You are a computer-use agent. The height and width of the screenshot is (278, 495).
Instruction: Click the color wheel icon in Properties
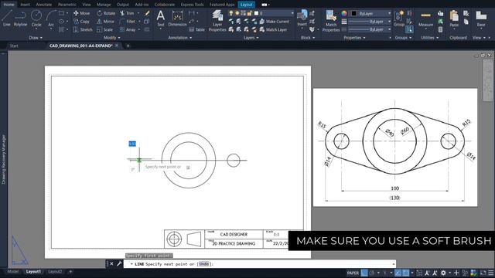tap(344, 13)
